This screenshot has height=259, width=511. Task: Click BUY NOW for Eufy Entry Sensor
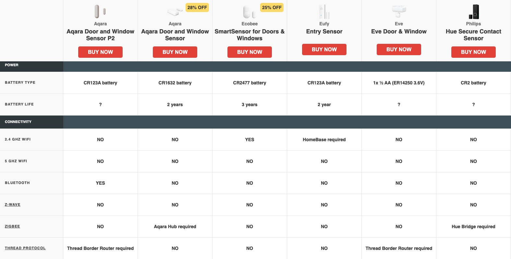click(324, 49)
